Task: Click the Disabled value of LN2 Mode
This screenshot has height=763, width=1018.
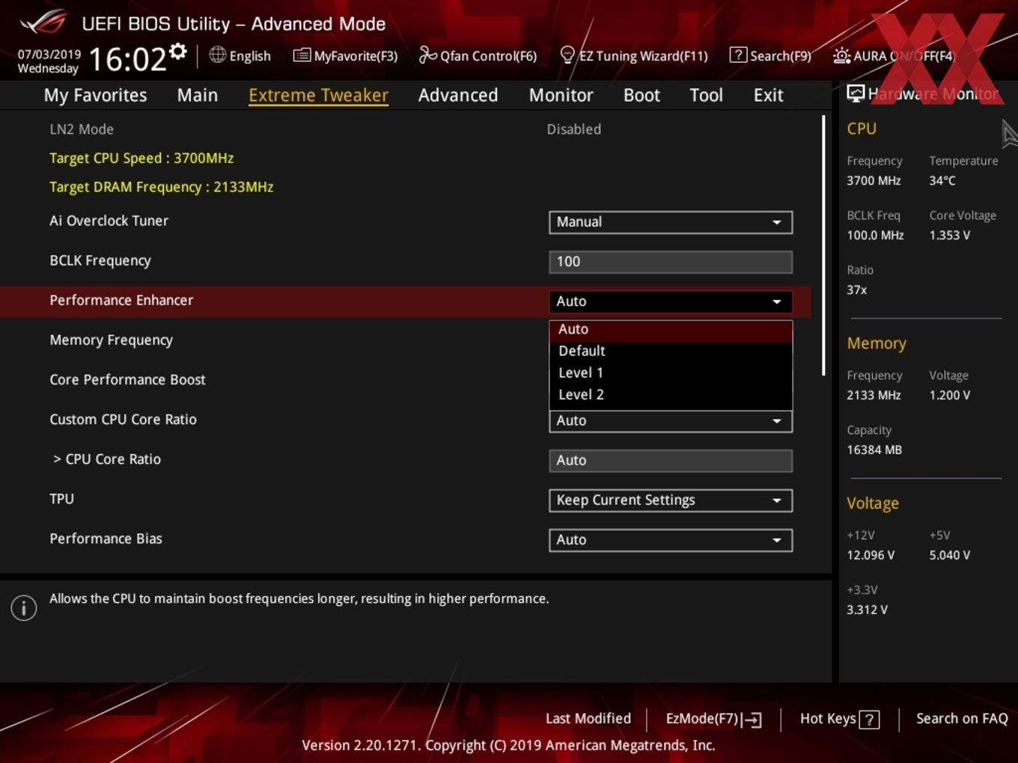Action: point(573,129)
